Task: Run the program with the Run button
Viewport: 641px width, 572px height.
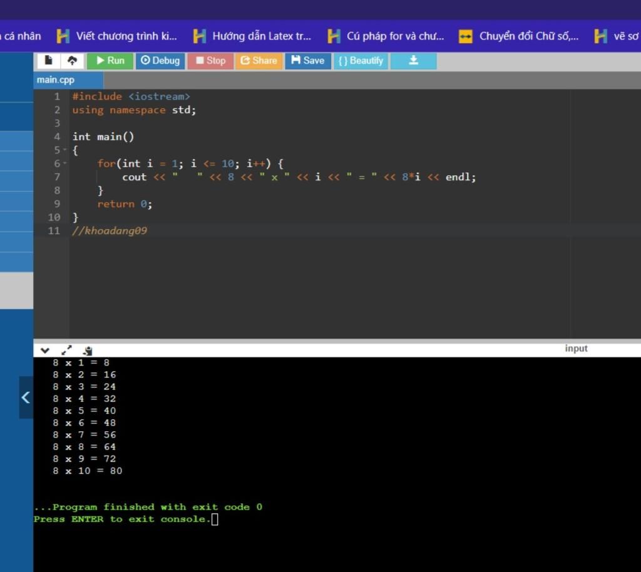Action: (110, 61)
